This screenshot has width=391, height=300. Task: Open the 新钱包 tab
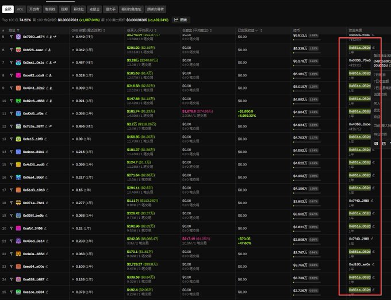tap(79, 9)
